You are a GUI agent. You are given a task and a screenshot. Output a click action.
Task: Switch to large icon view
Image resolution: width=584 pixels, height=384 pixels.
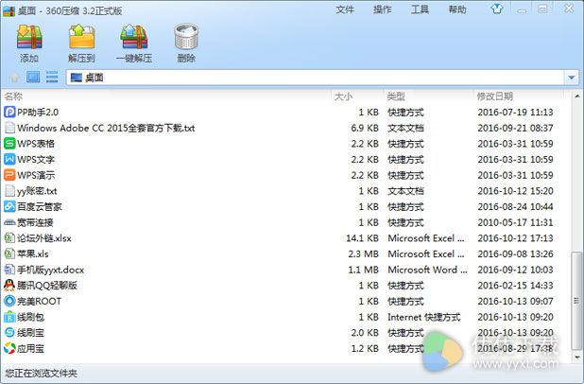(33, 78)
